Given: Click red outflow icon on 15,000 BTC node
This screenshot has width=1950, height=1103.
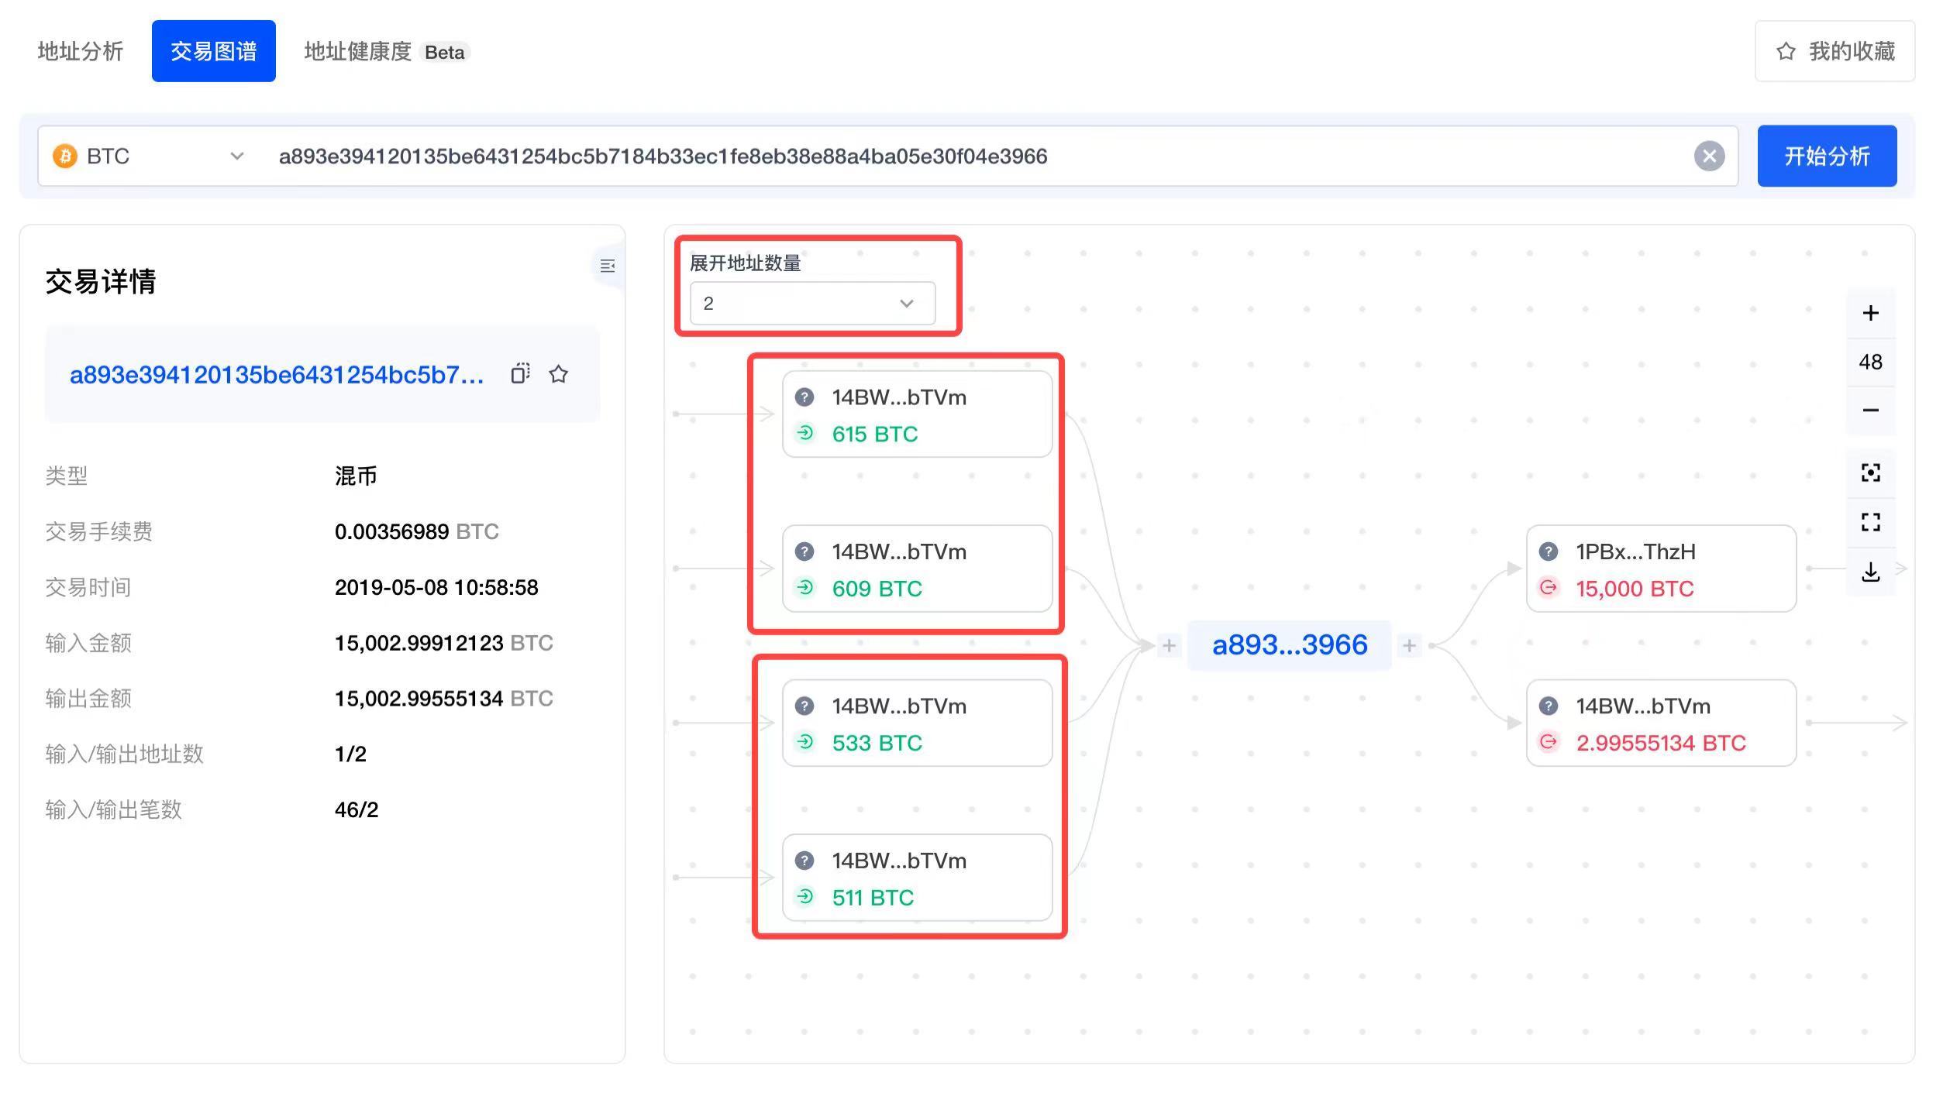Looking at the screenshot, I should pyautogui.click(x=1549, y=588).
